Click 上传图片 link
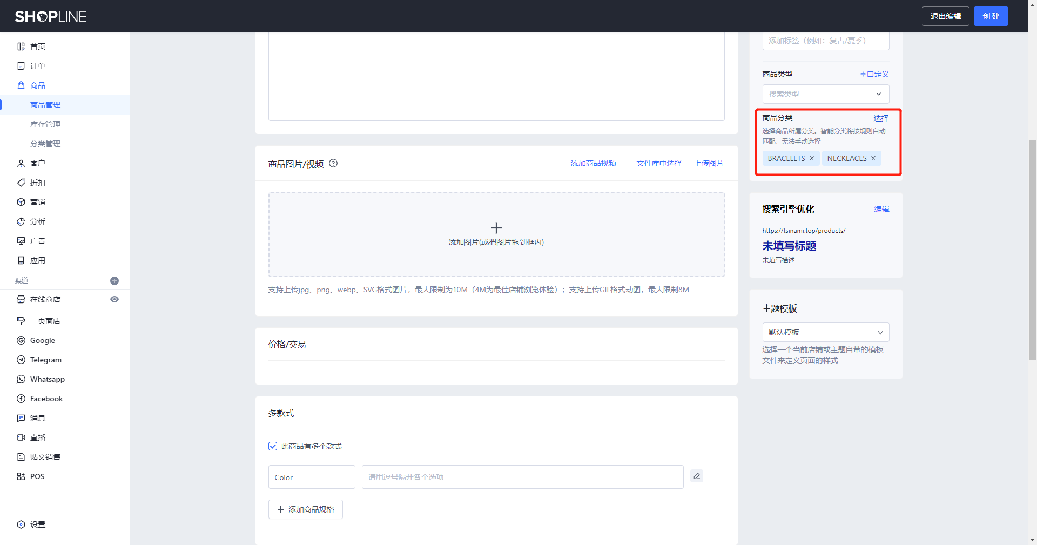Viewport: 1037px width, 545px height. pos(709,163)
